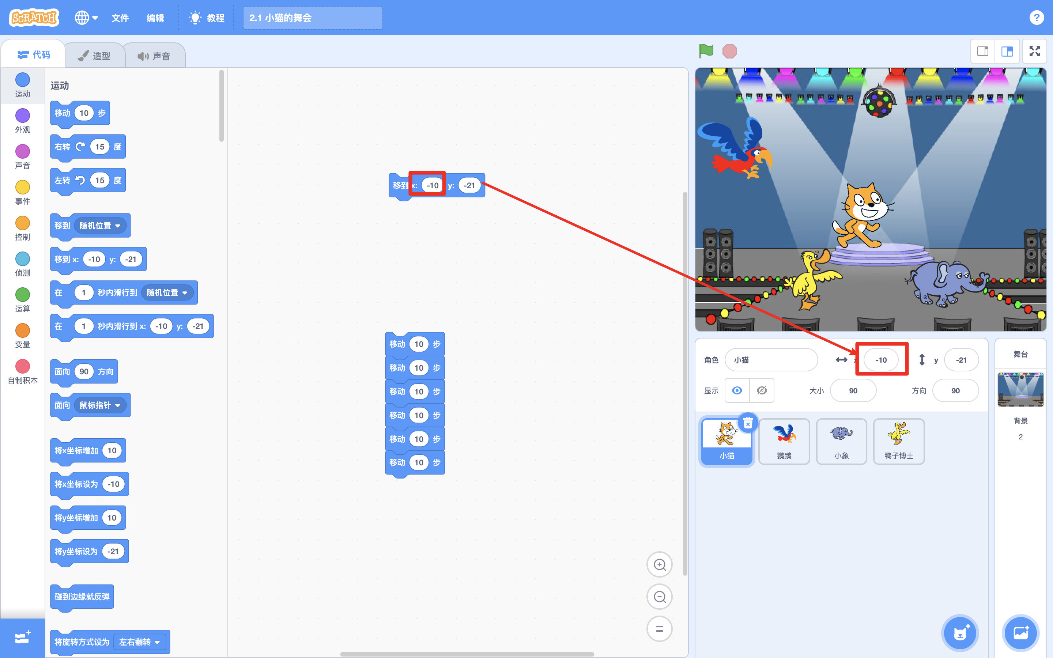The width and height of the screenshot is (1053, 658).
Task: Select the 自制积木 category
Action: coord(23,372)
